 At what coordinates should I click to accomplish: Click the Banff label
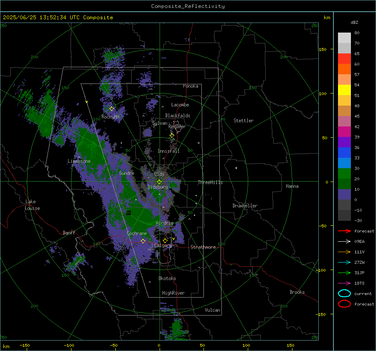tap(69, 232)
